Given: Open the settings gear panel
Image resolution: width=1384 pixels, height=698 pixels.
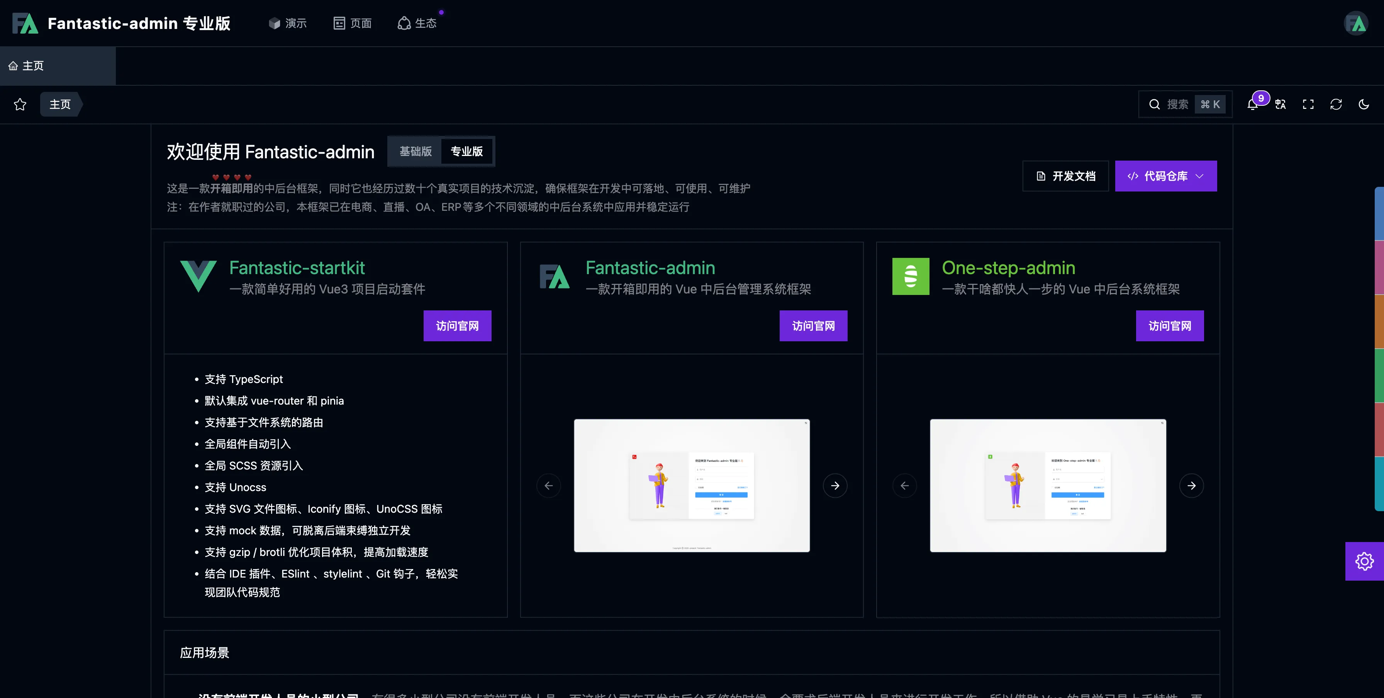Looking at the screenshot, I should [x=1364, y=561].
